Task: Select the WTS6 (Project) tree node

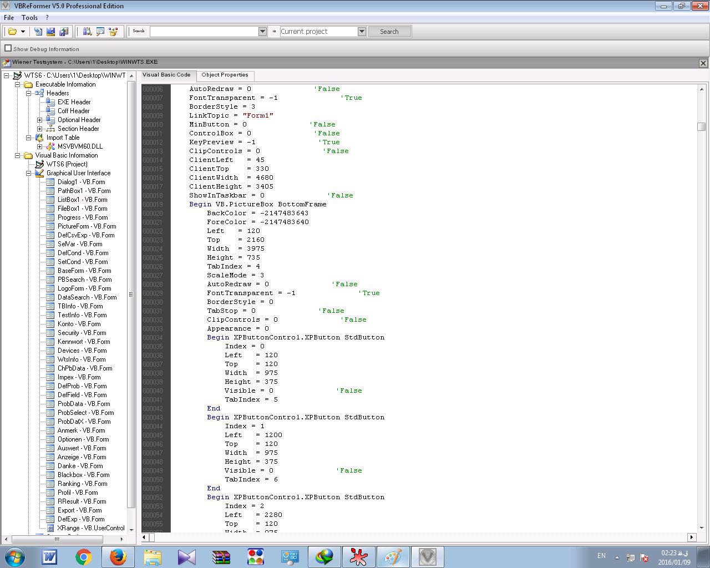Action: click(67, 164)
